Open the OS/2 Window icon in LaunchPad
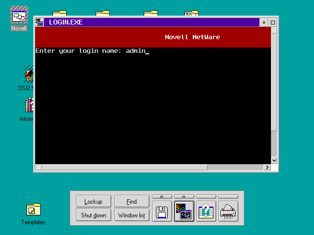The width and height of the screenshot is (314, 235). pyautogui.click(x=184, y=211)
